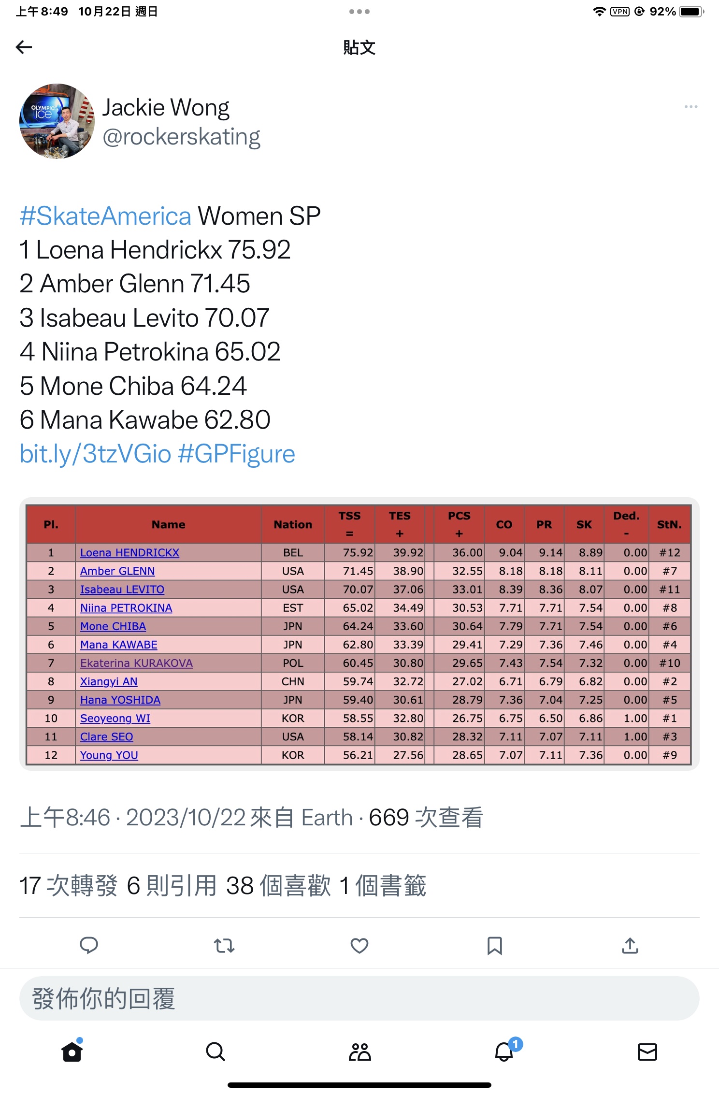Share the post via the share icon
This screenshot has height=1095, width=719.
coord(630,945)
